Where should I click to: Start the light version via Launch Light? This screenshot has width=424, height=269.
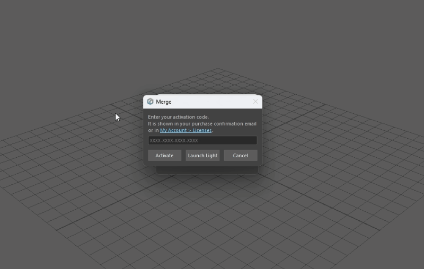202,156
